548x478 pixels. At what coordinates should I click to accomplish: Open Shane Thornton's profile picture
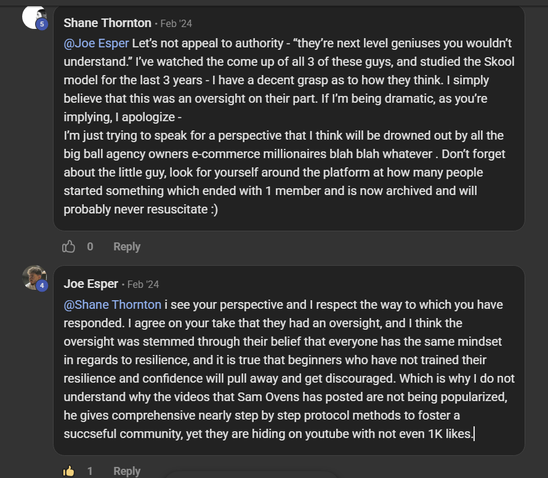[33, 15]
